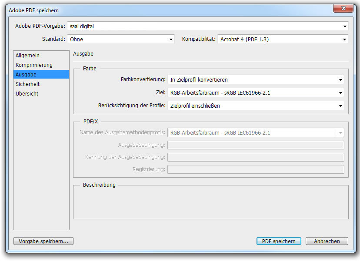Go to the Sicherheit section

pyautogui.click(x=27, y=84)
